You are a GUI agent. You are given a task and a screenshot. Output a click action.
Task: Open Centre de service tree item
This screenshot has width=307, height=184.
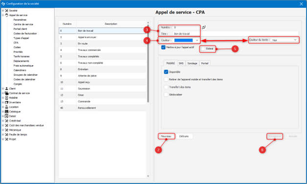pyautogui.click(x=23, y=24)
